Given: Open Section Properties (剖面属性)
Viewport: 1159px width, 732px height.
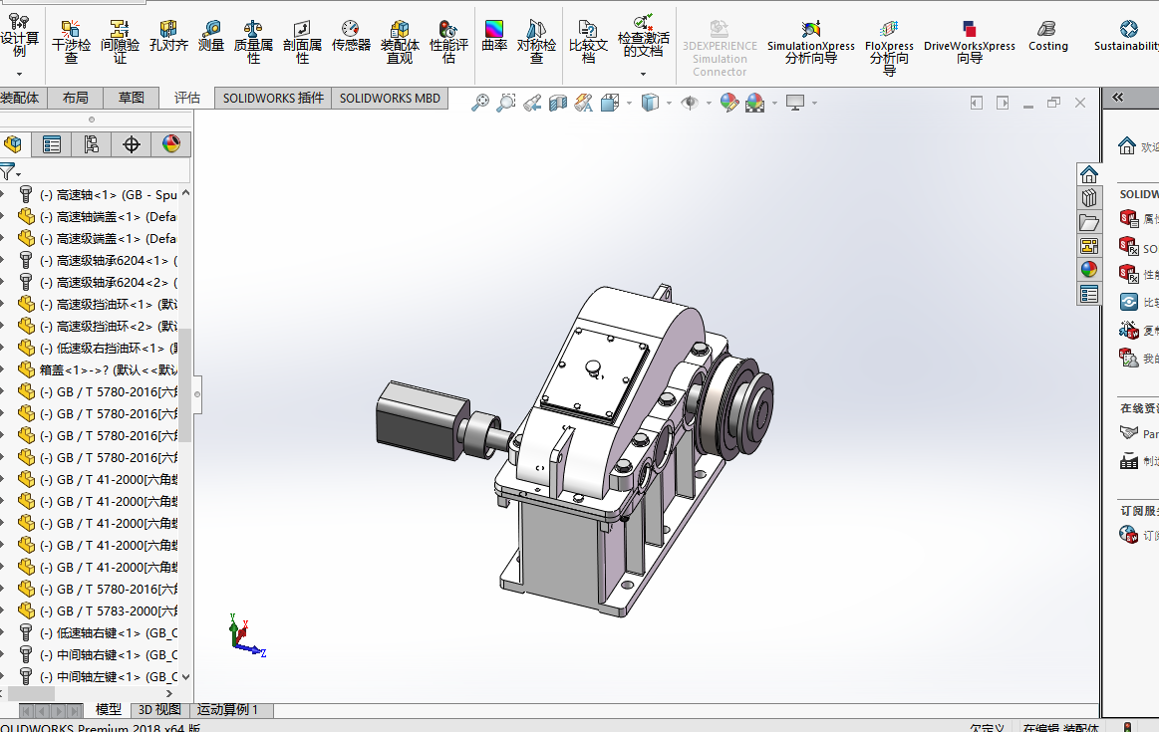Looking at the screenshot, I should pos(302,43).
